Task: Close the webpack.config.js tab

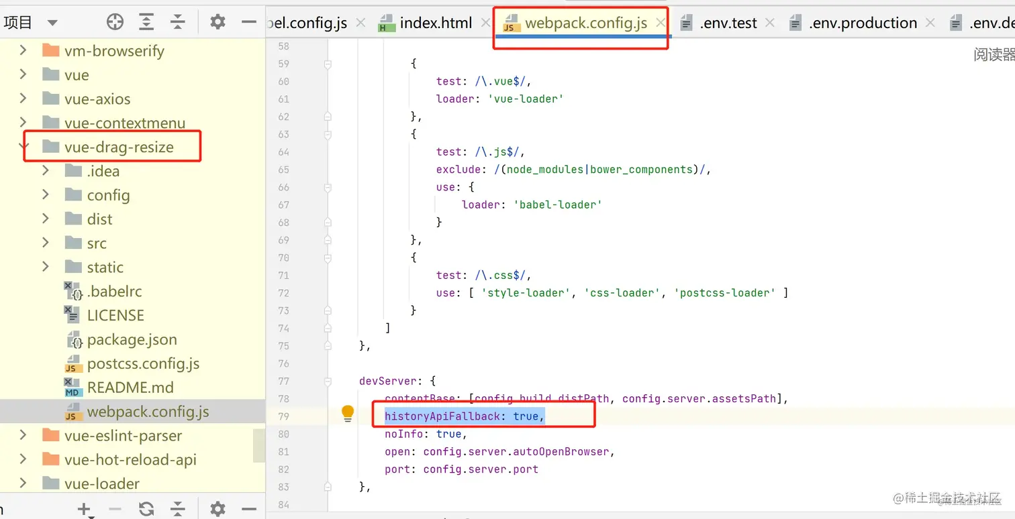Action: point(661,23)
